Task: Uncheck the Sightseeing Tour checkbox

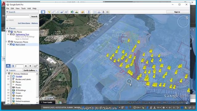Action: coord(11,34)
